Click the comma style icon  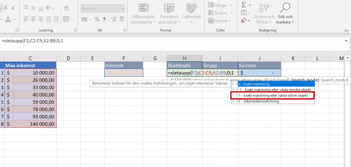pos(105,20)
